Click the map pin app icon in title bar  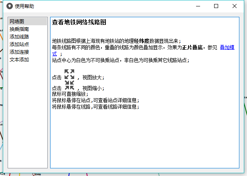10,6
